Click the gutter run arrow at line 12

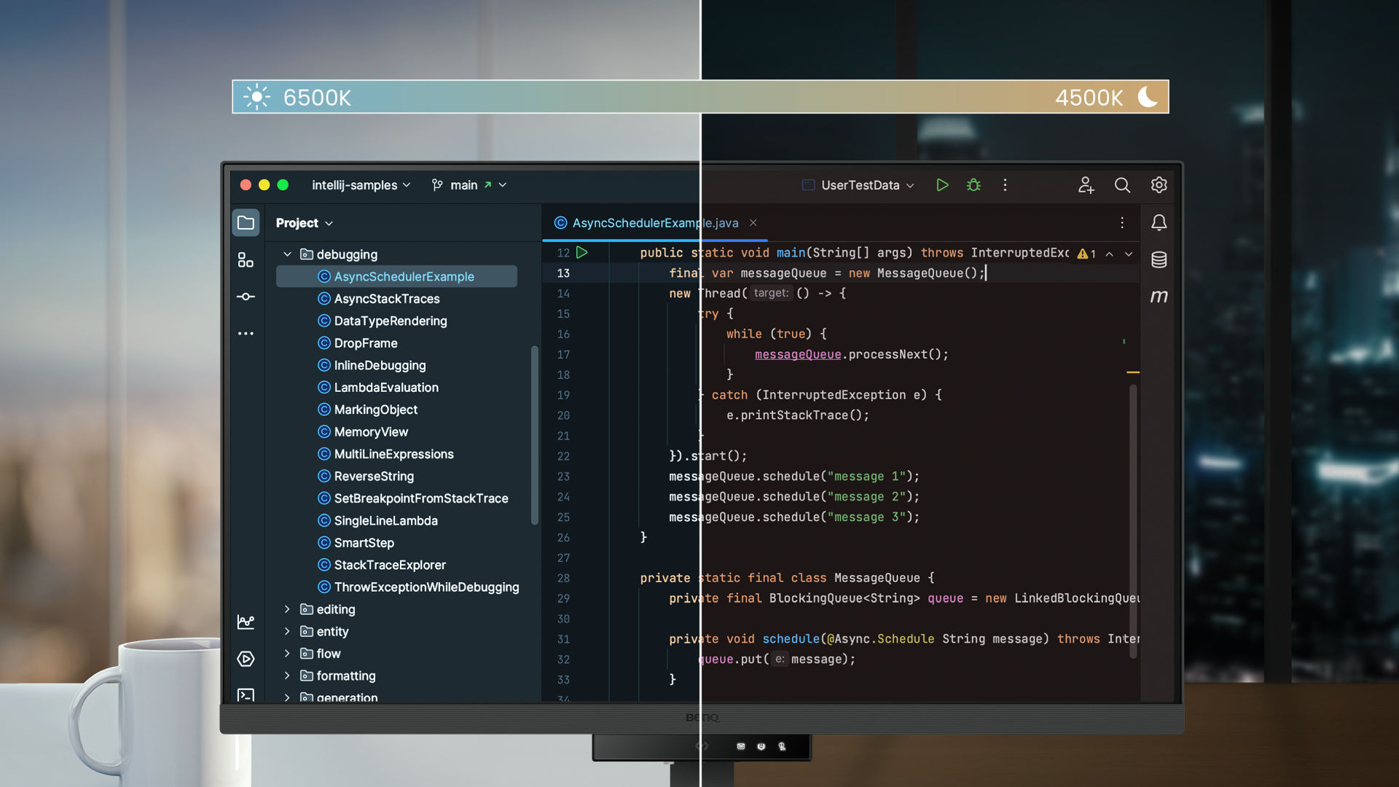pos(582,252)
